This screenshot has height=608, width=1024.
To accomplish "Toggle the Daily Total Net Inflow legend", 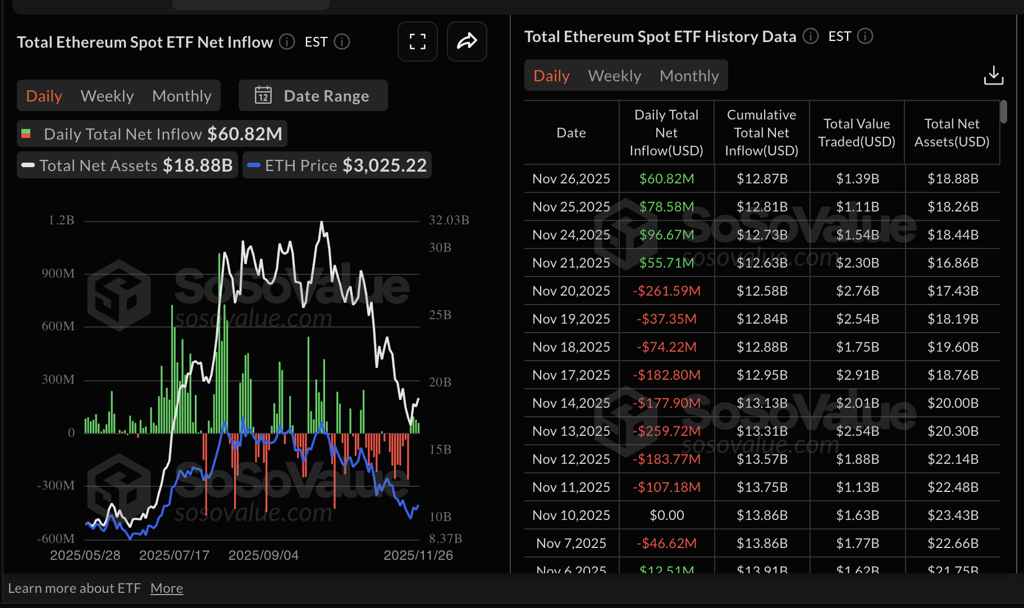I will [152, 133].
